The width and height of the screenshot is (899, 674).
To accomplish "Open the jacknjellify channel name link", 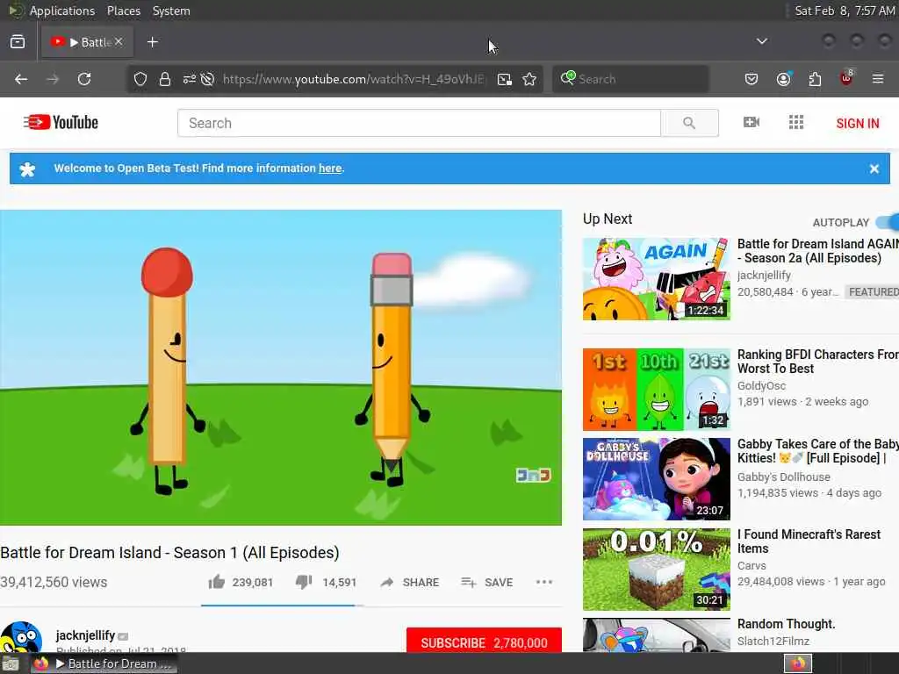I will [85, 635].
